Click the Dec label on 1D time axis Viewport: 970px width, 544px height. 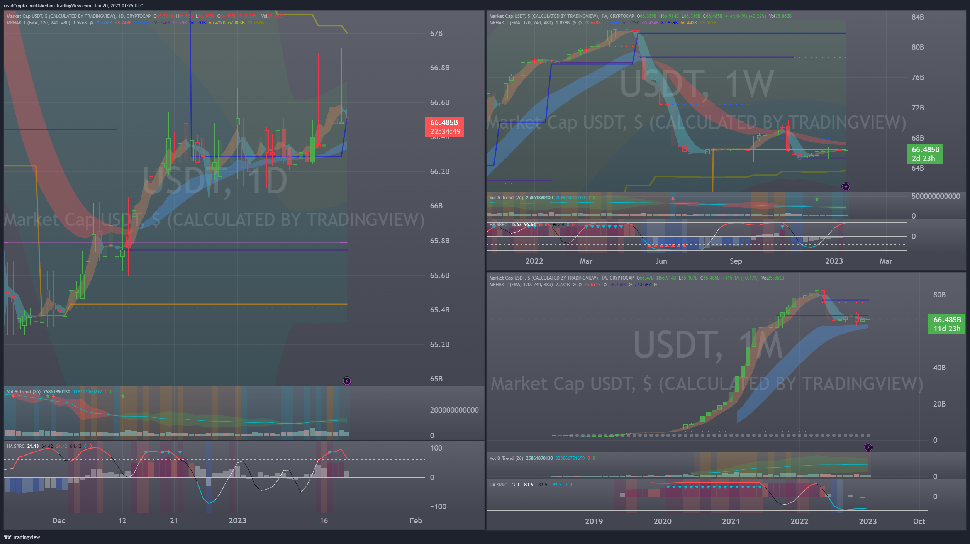[59, 520]
